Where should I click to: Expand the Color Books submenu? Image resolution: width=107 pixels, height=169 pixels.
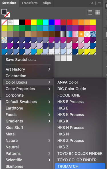[28, 82]
